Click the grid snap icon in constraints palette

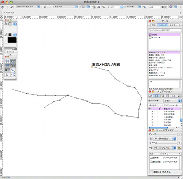tap(8, 61)
